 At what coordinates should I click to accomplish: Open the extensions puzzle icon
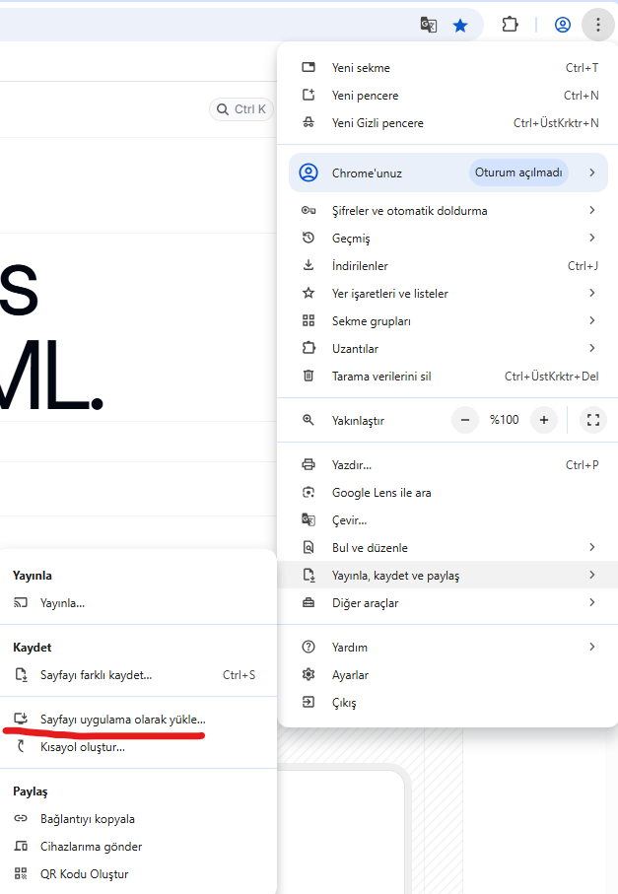(x=510, y=25)
